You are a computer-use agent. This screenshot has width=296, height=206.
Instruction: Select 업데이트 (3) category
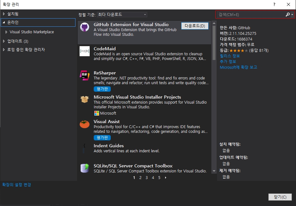click(18, 41)
